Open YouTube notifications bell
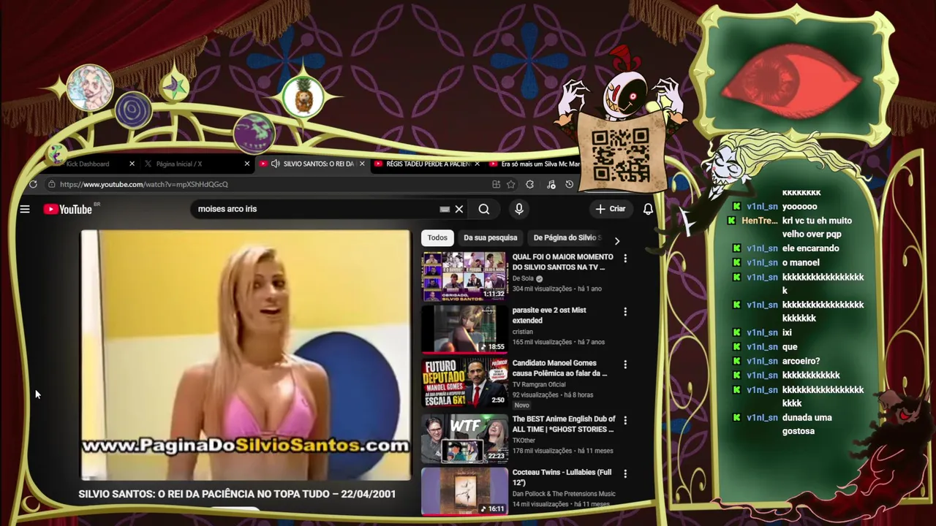 648,209
